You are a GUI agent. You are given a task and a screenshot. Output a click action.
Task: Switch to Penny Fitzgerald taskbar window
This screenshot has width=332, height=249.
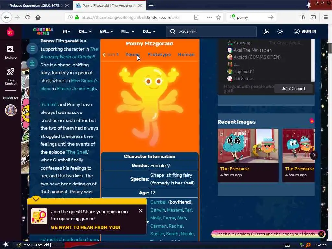[38, 245]
